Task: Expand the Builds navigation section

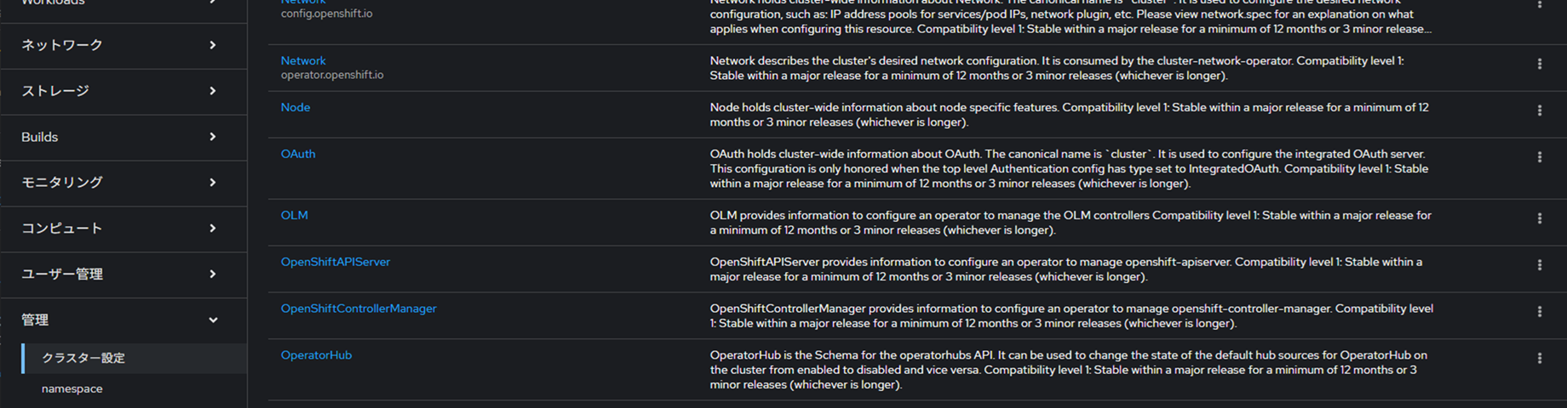Action: (119, 137)
